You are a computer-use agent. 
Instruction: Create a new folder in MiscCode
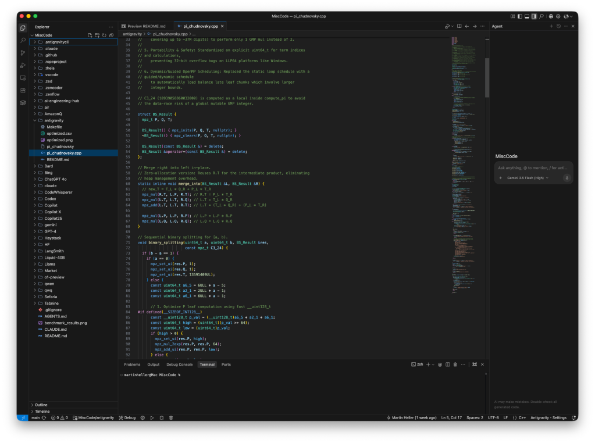pos(97,35)
